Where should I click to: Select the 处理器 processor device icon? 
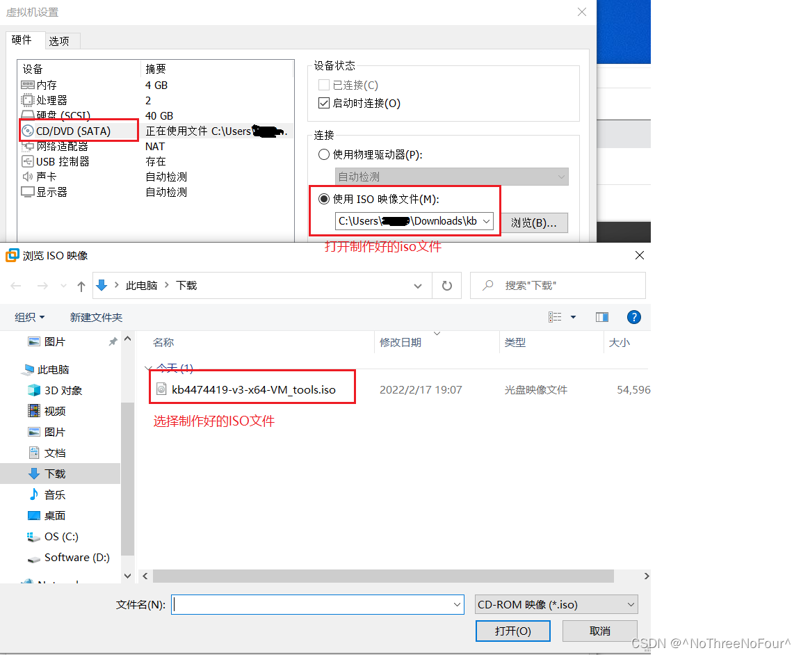pyautogui.click(x=28, y=100)
